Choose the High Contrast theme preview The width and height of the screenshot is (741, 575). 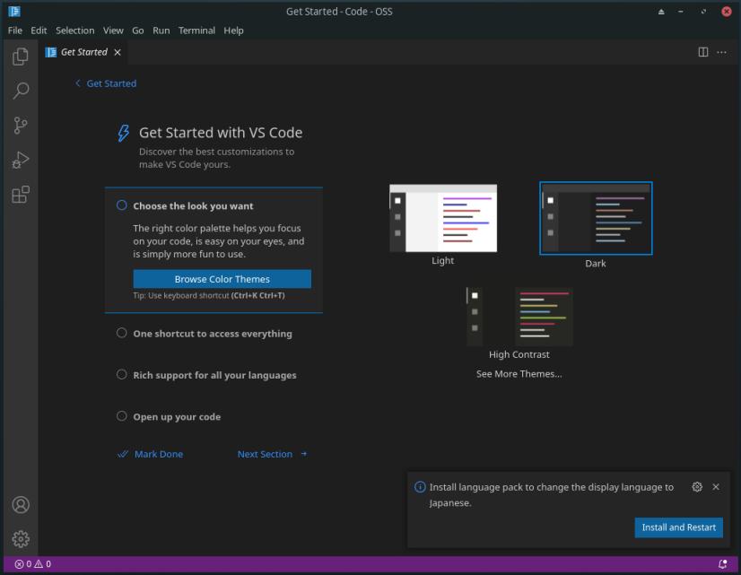pos(519,317)
